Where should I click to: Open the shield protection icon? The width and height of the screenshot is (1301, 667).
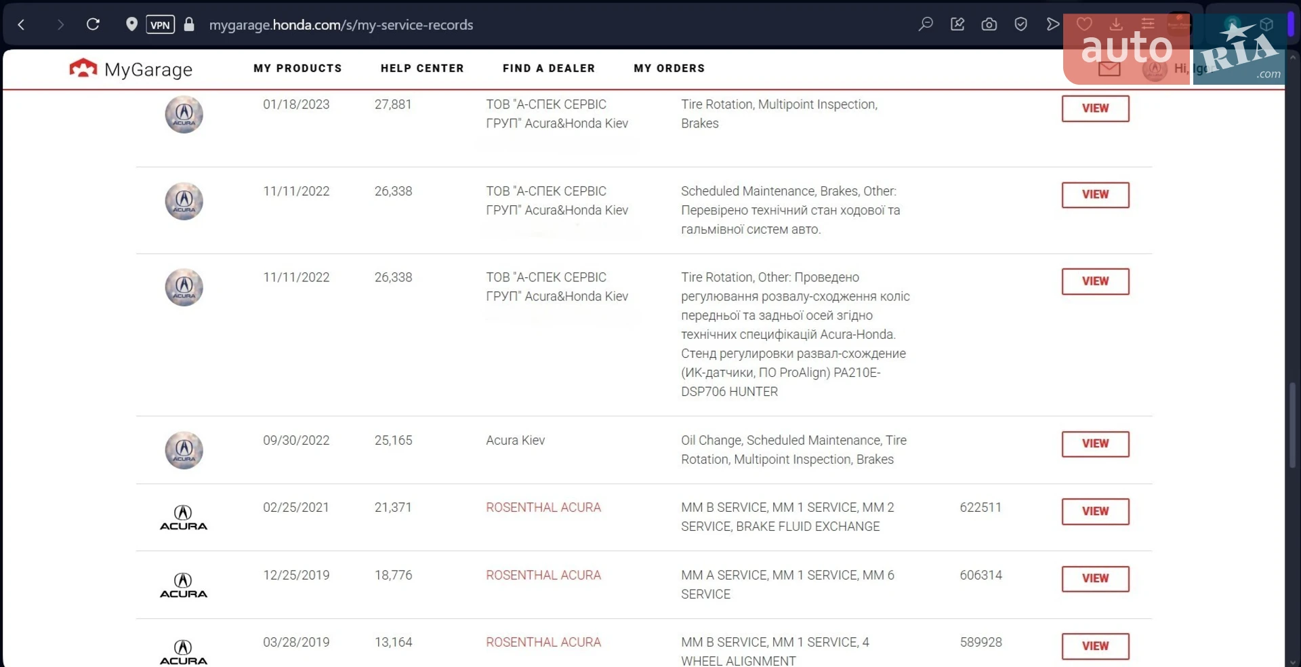1020,24
